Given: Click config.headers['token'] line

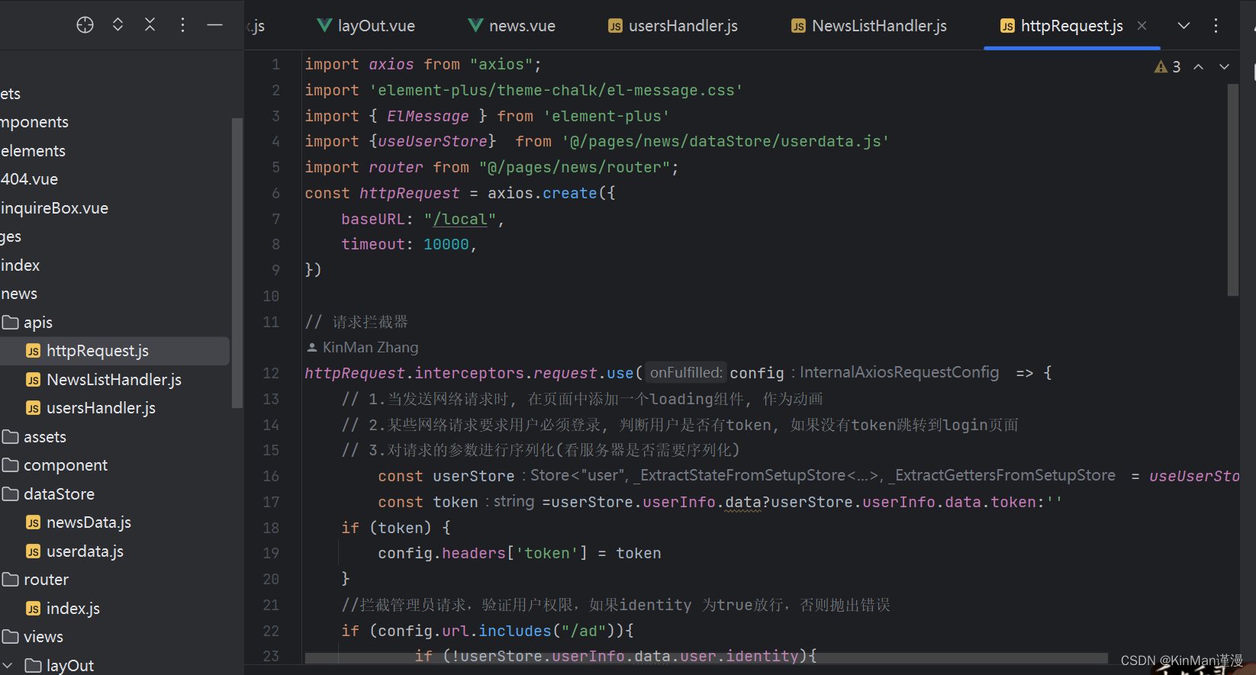Looking at the screenshot, I should (520, 553).
